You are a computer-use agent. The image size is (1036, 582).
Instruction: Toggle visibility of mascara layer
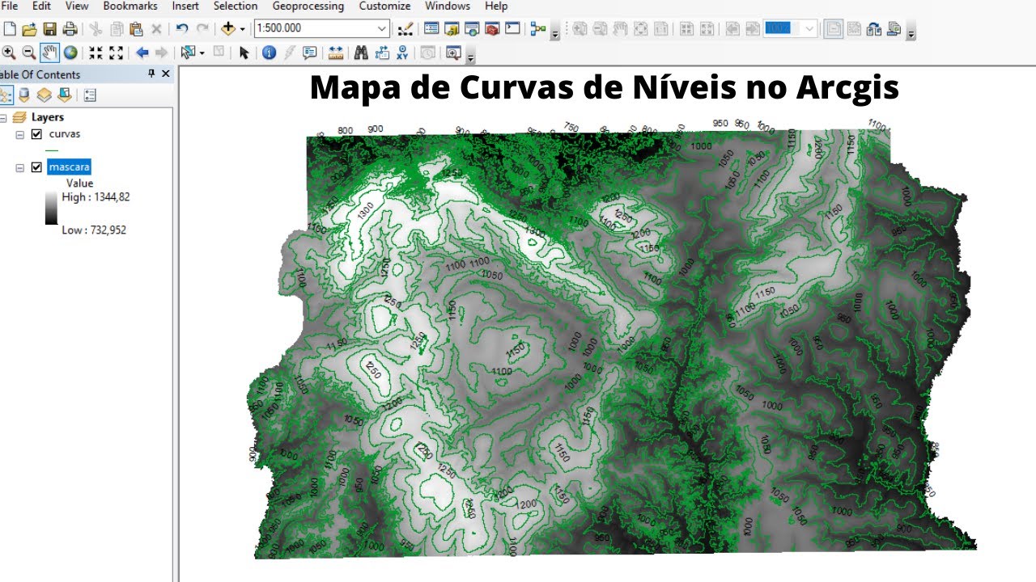coord(36,167)
